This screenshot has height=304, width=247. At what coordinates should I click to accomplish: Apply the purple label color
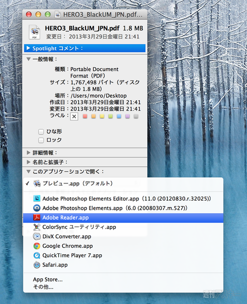(x=128, y=116)
